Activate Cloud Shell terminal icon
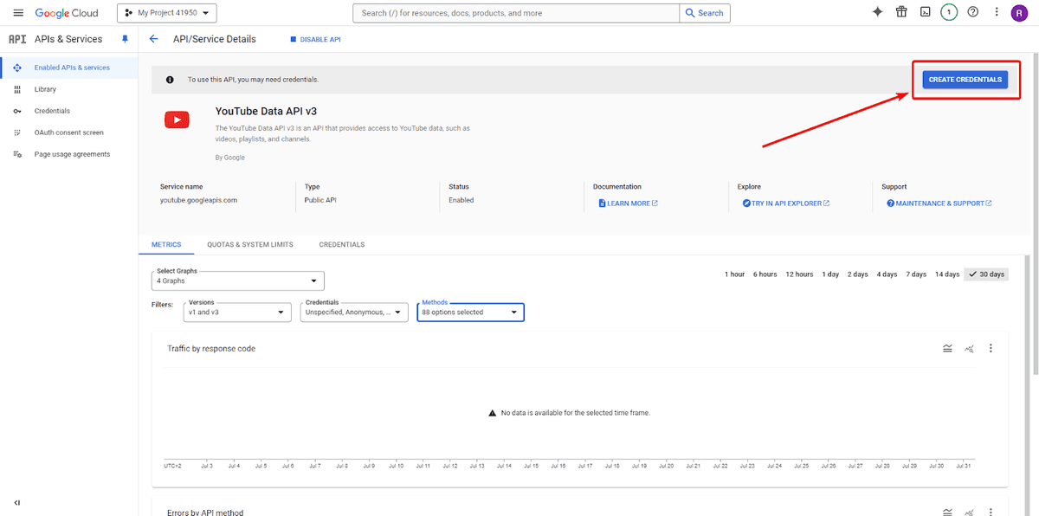 tap(925, 12)
